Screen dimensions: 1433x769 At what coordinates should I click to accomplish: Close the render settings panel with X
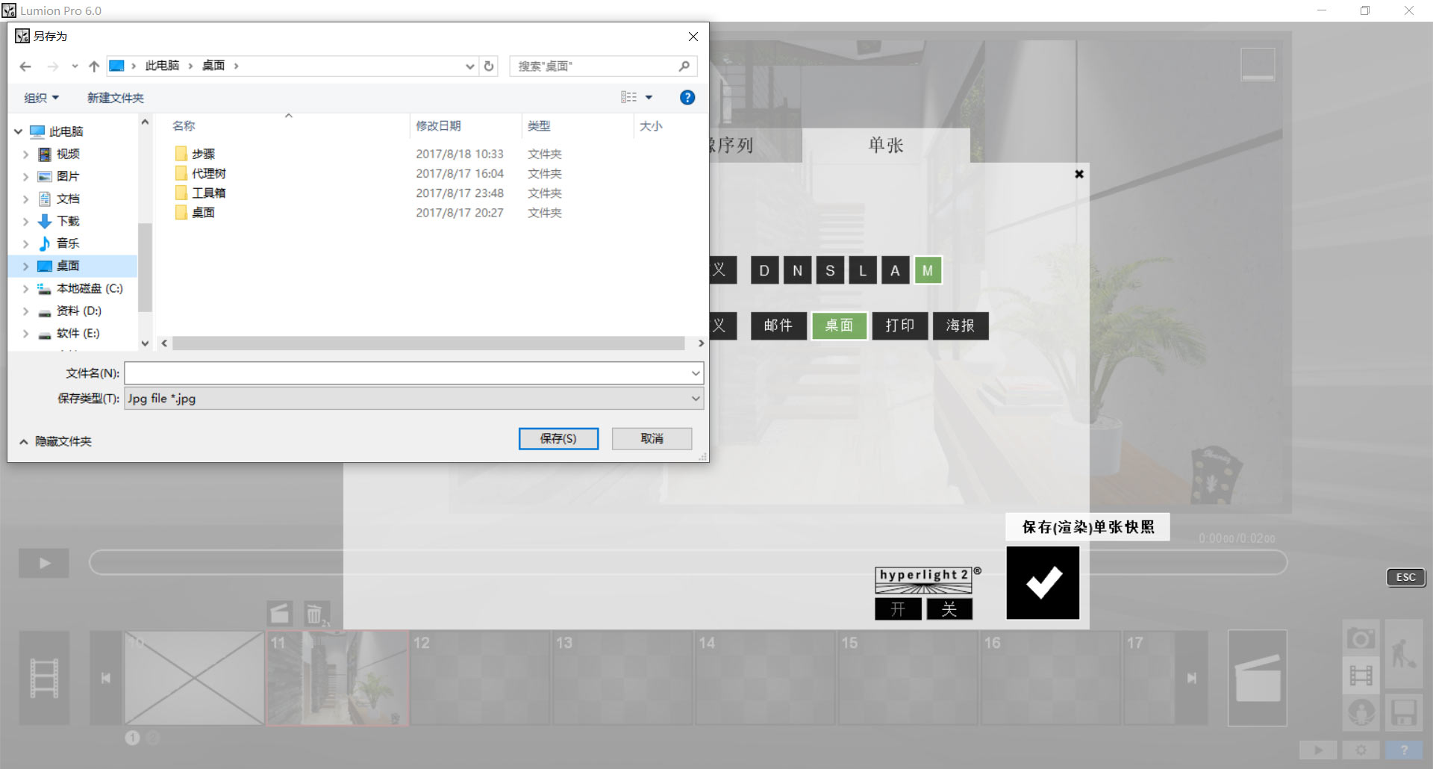pos(1078,174)
